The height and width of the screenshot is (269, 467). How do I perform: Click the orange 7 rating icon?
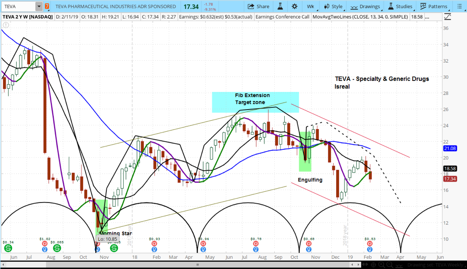coord(47,6)
